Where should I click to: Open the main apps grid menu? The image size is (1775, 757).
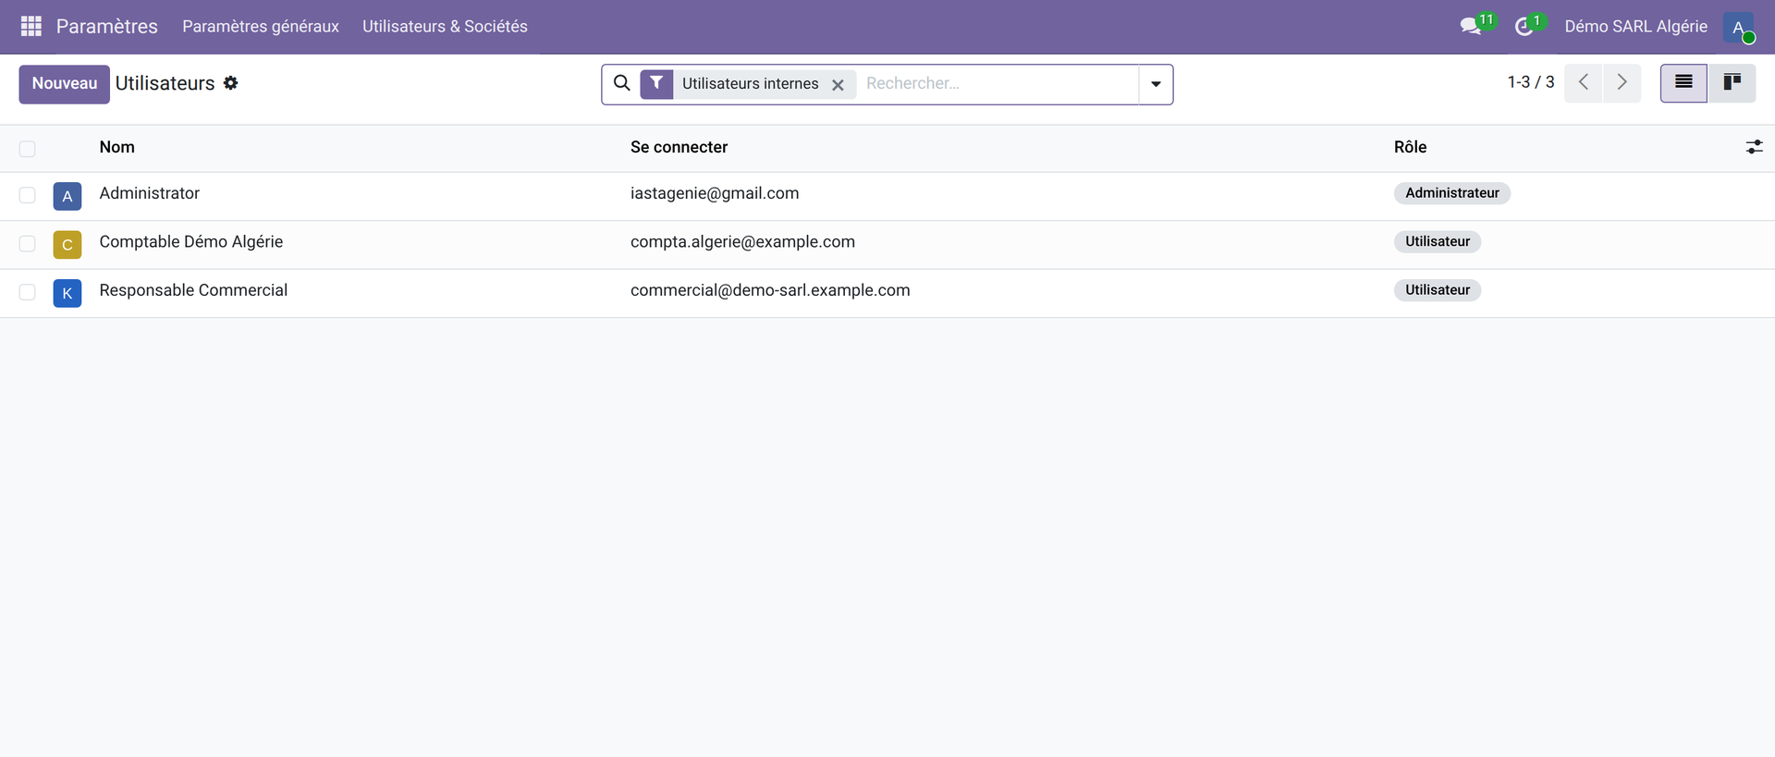31,26
